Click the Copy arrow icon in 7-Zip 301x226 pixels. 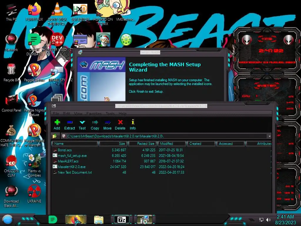click(x=95, y=122)
